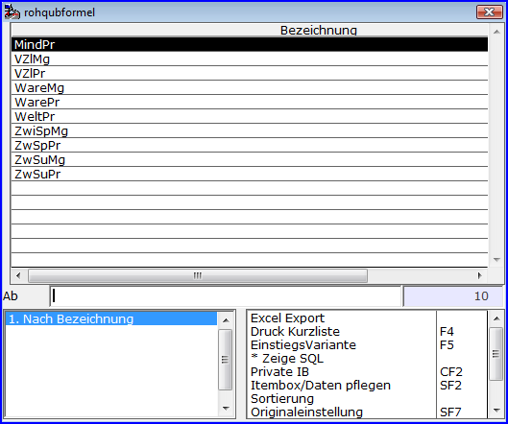Select the VZlMg row in the list
508x424 pixels.
tap(250, 59)
